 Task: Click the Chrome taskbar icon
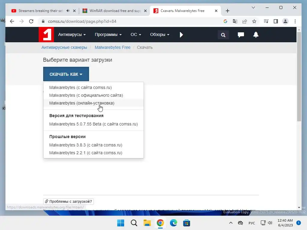point(160,223)
